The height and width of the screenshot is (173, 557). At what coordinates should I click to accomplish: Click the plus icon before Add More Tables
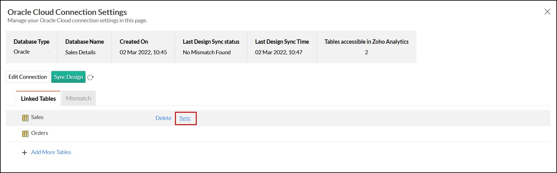click(25, 153)
